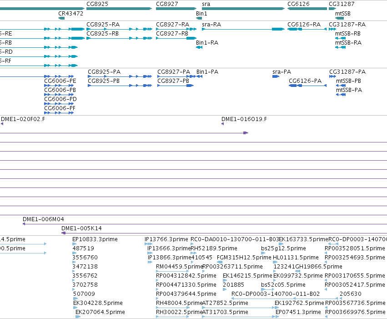Click the IP13766.3prime feature label

click(x=166, y=239)
